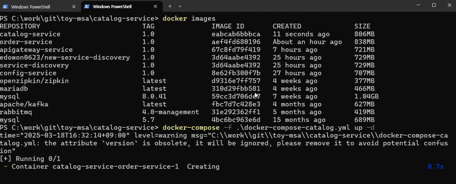Click the catalog-service repository name in the image list
Screen dimensions: 456x184
coord(30,34)
